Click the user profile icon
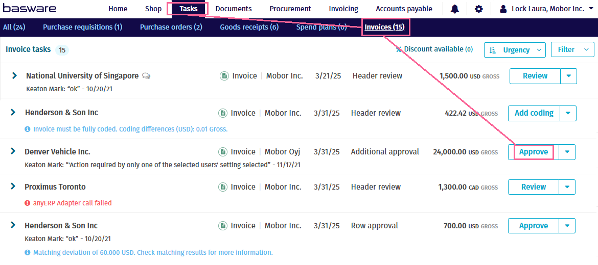 503,9
